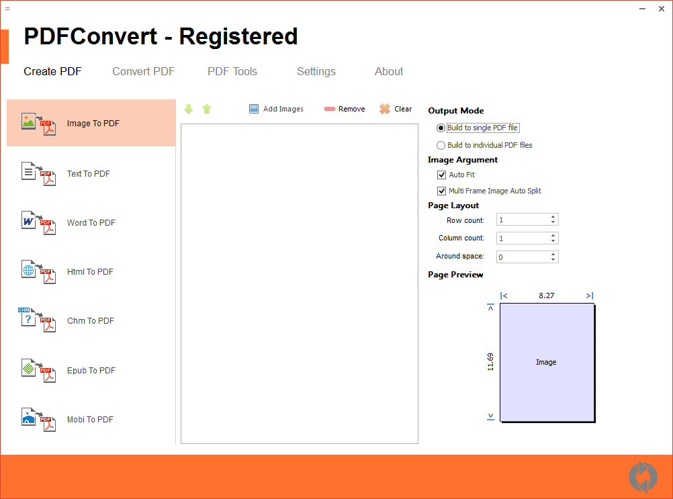Click the Epub To PDF icon
Screen dimensions: 673x499
tap(39, 370)
